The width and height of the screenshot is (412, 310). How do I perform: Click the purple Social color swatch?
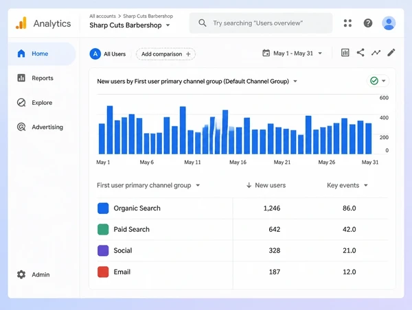103,251
